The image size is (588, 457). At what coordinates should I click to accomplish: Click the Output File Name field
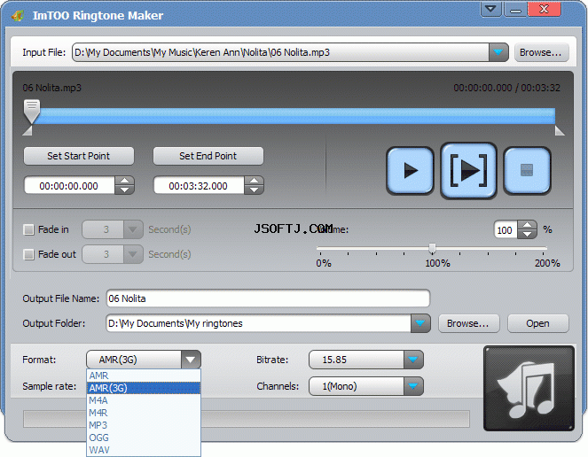tap(268, 298)
